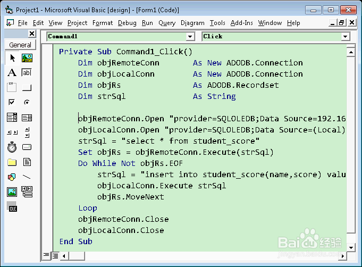Click the General toolbox tab button
The height and width of the screenshot is (267, 362).
tap(20, 45)
